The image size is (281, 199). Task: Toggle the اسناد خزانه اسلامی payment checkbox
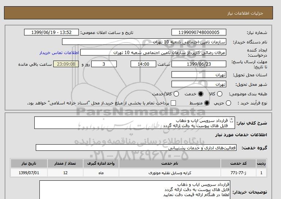(173, 103)
